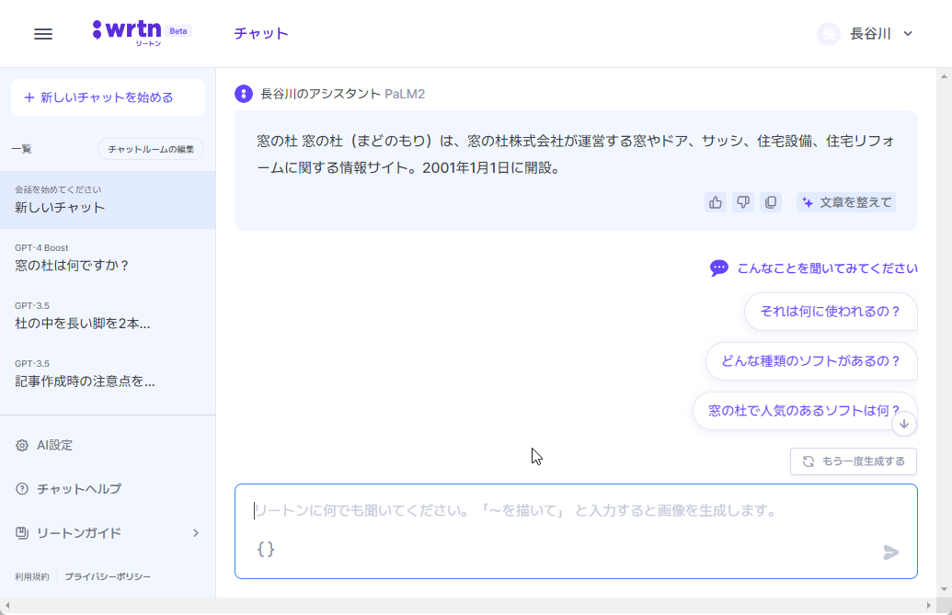Click もう一度生成する to regenerate
The height and width of the screenshot is (615, 952).
point(853,461)
